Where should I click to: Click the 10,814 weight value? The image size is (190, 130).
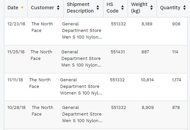(x=148, y=80)
